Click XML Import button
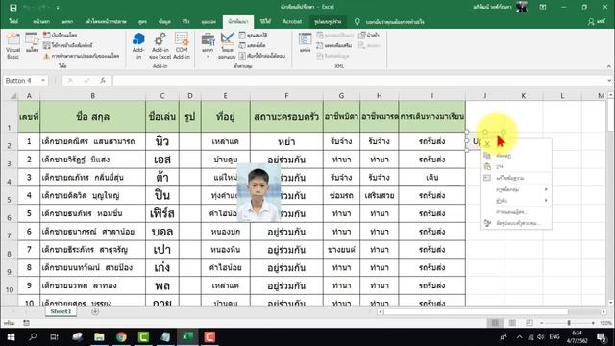Screen dimensions: 615x346 point(369,36)
